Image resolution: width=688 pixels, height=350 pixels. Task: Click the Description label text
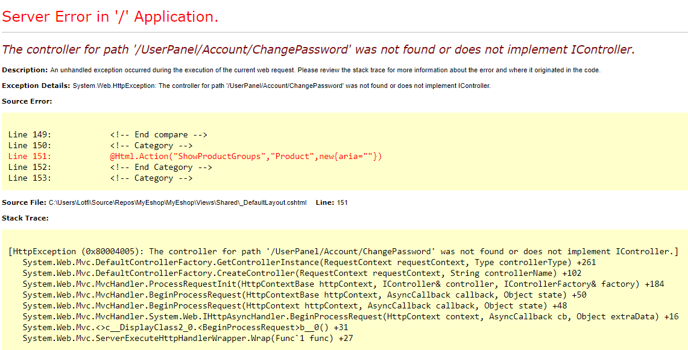25,70
